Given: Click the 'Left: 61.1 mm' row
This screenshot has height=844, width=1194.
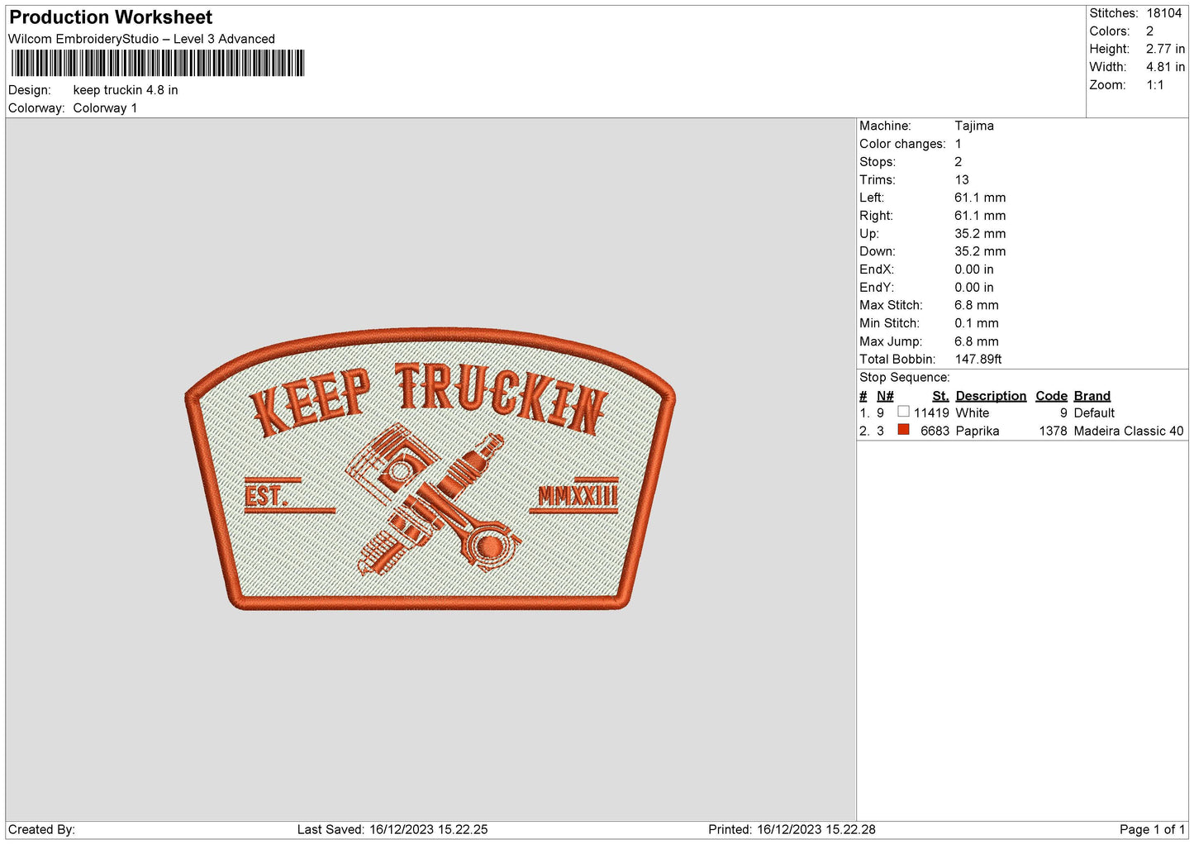Looking at the screenshot, I should click(932, 198).
